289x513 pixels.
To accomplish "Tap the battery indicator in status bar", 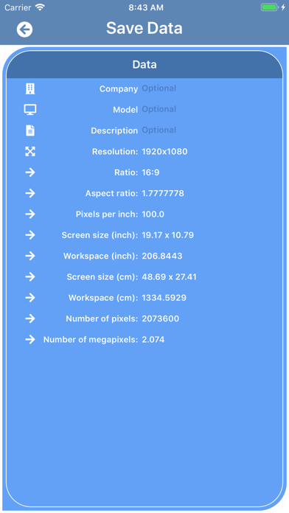I will point(269,7).
